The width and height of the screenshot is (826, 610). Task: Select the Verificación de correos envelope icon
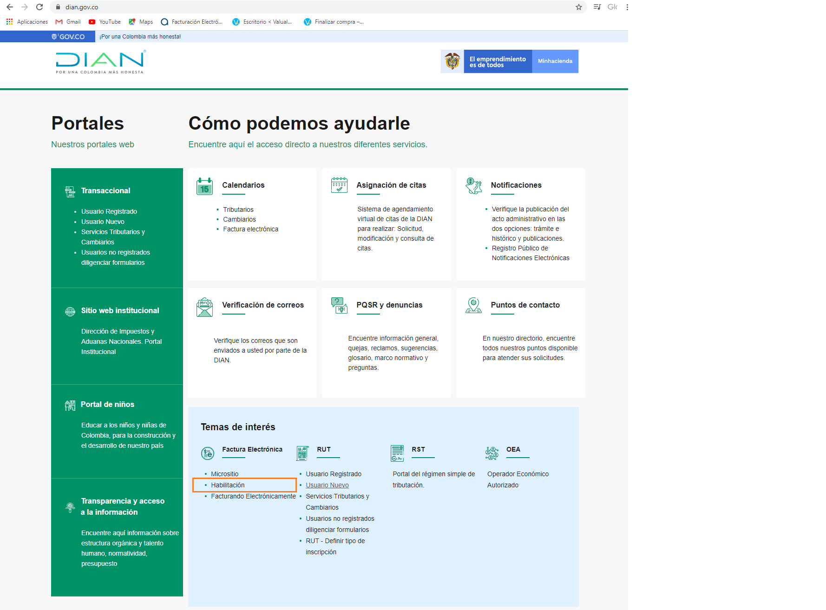coord(204,307)
